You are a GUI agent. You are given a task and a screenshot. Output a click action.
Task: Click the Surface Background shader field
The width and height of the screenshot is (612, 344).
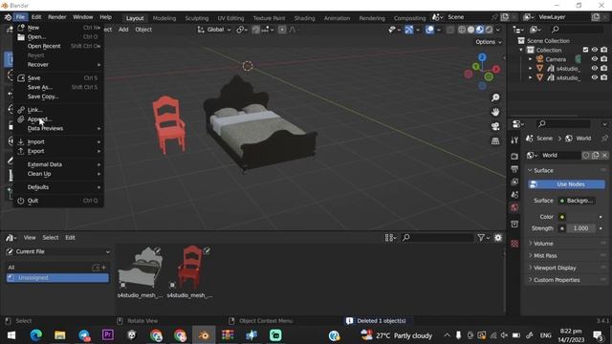tap(577, 201)
